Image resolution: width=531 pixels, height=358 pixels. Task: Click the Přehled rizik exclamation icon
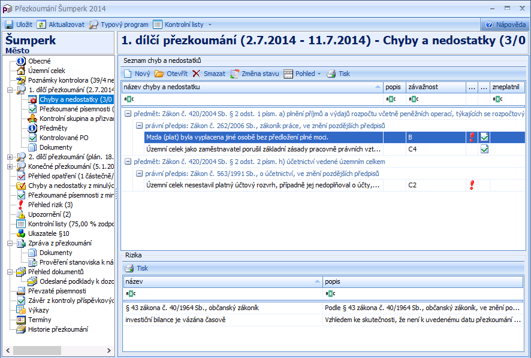pos(21,205)
